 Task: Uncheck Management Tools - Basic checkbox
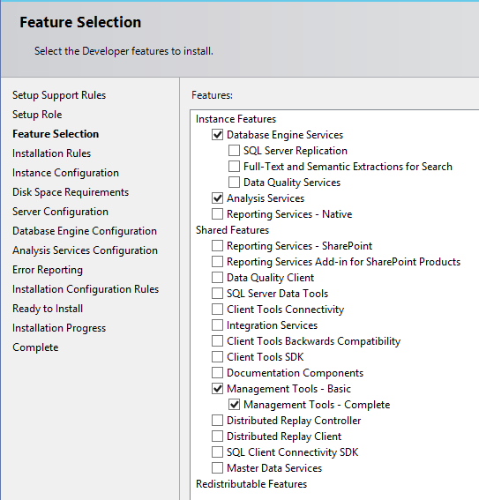(218, 389)
